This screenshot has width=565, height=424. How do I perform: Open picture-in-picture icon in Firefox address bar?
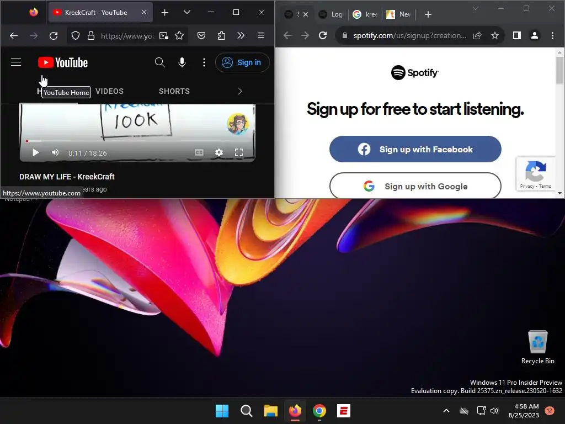(164, 35)
